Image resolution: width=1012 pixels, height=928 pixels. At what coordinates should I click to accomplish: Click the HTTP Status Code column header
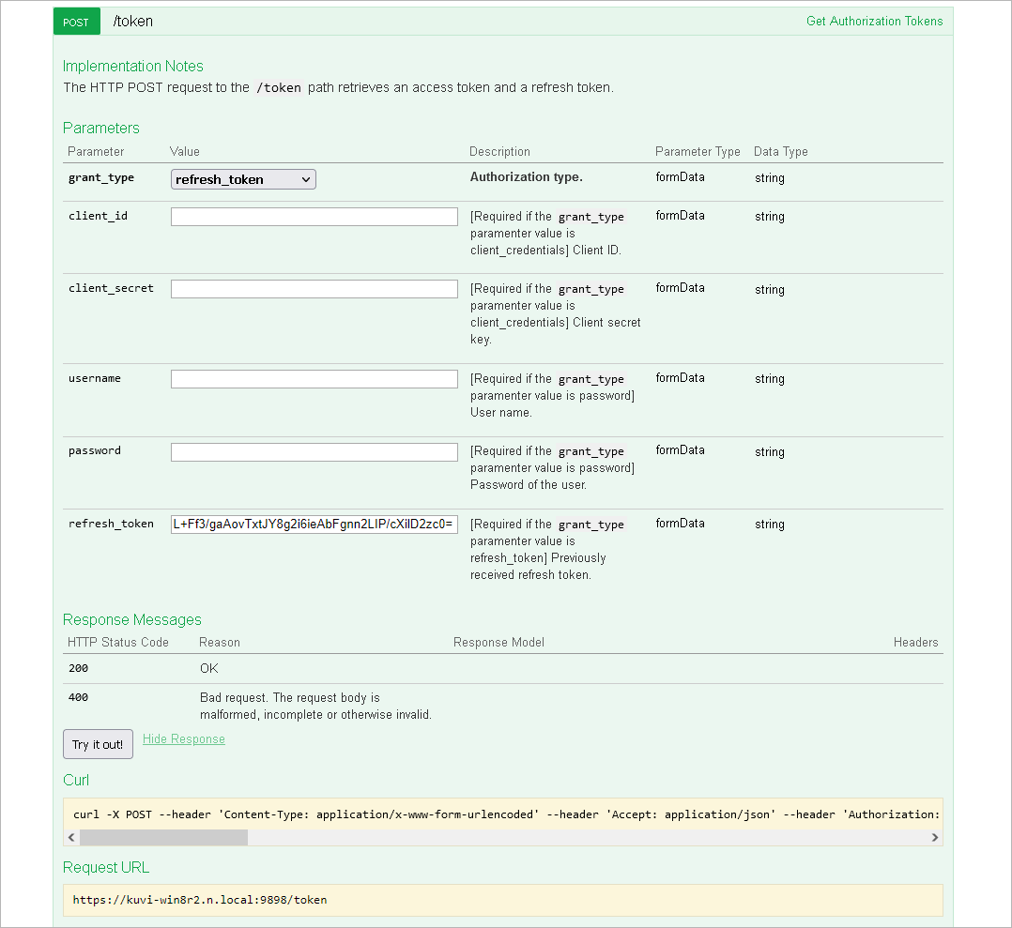tap(118, 643)
